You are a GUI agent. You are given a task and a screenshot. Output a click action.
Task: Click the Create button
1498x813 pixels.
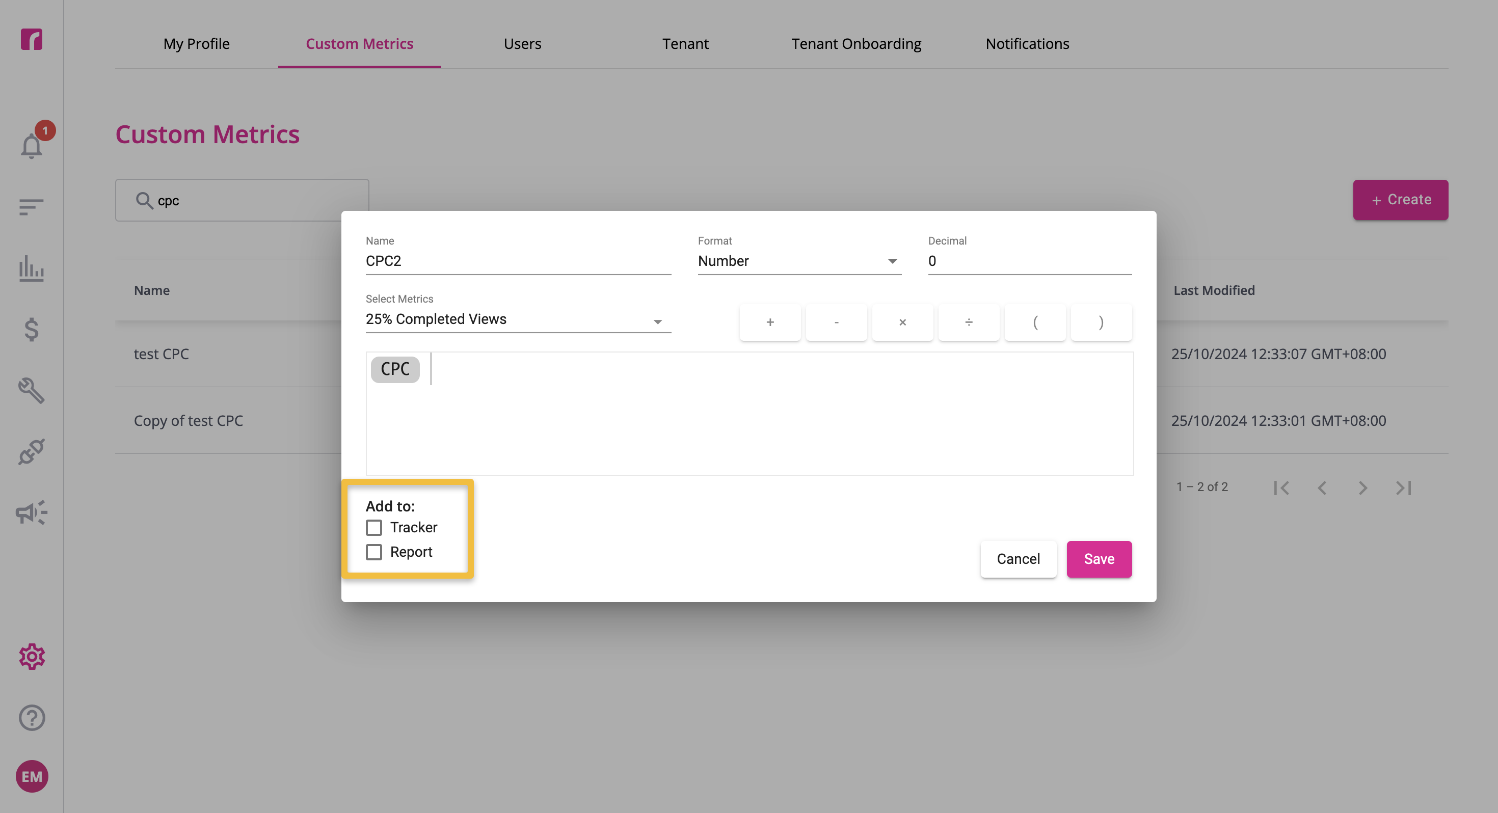(x=1400, y=200)
